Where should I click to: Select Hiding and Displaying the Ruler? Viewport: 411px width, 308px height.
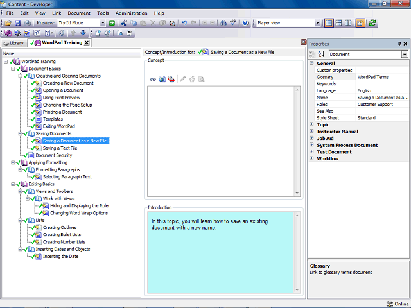[80, 206]
